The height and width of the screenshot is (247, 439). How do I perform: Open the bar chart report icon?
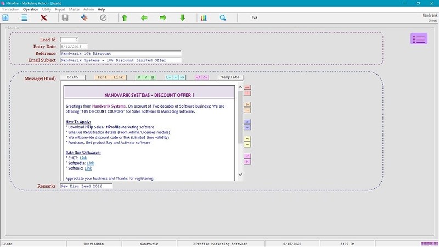coord(204,18)
